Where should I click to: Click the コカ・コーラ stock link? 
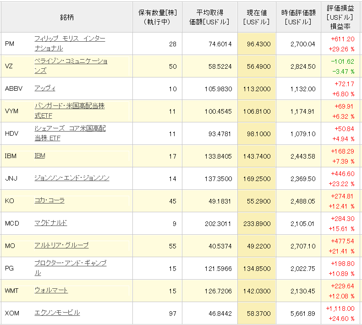(49, 200)
